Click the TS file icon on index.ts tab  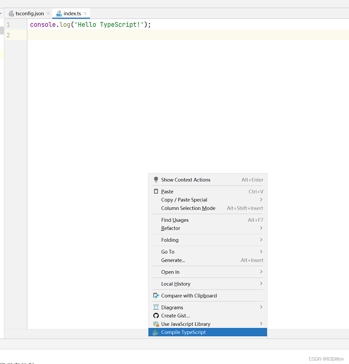point(59,13)
